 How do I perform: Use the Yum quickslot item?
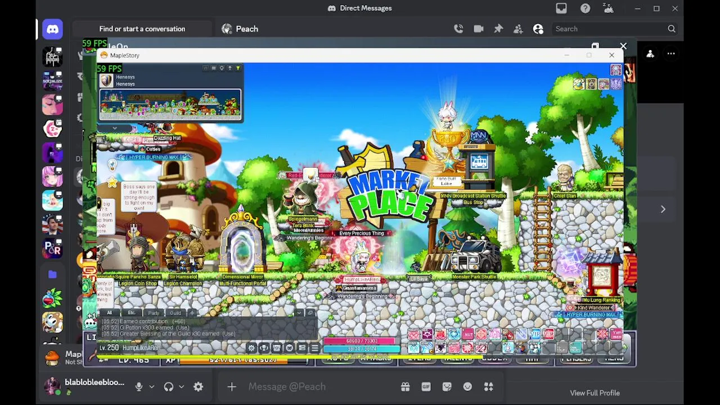pos(616,335)
